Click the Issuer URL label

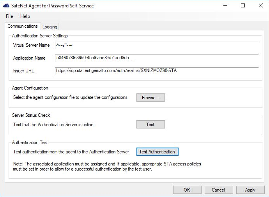click(x=23, y=71)
